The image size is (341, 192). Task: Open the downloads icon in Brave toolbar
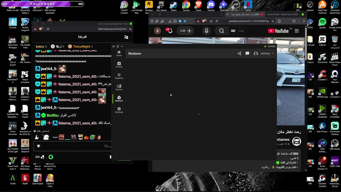point(170,21)
